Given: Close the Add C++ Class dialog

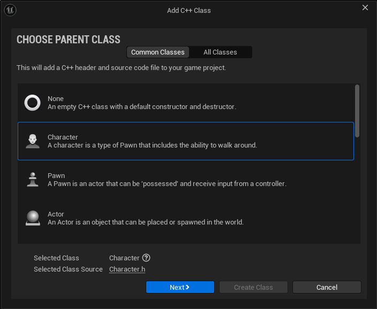Looking at the screenshot, I should (365, 8).
